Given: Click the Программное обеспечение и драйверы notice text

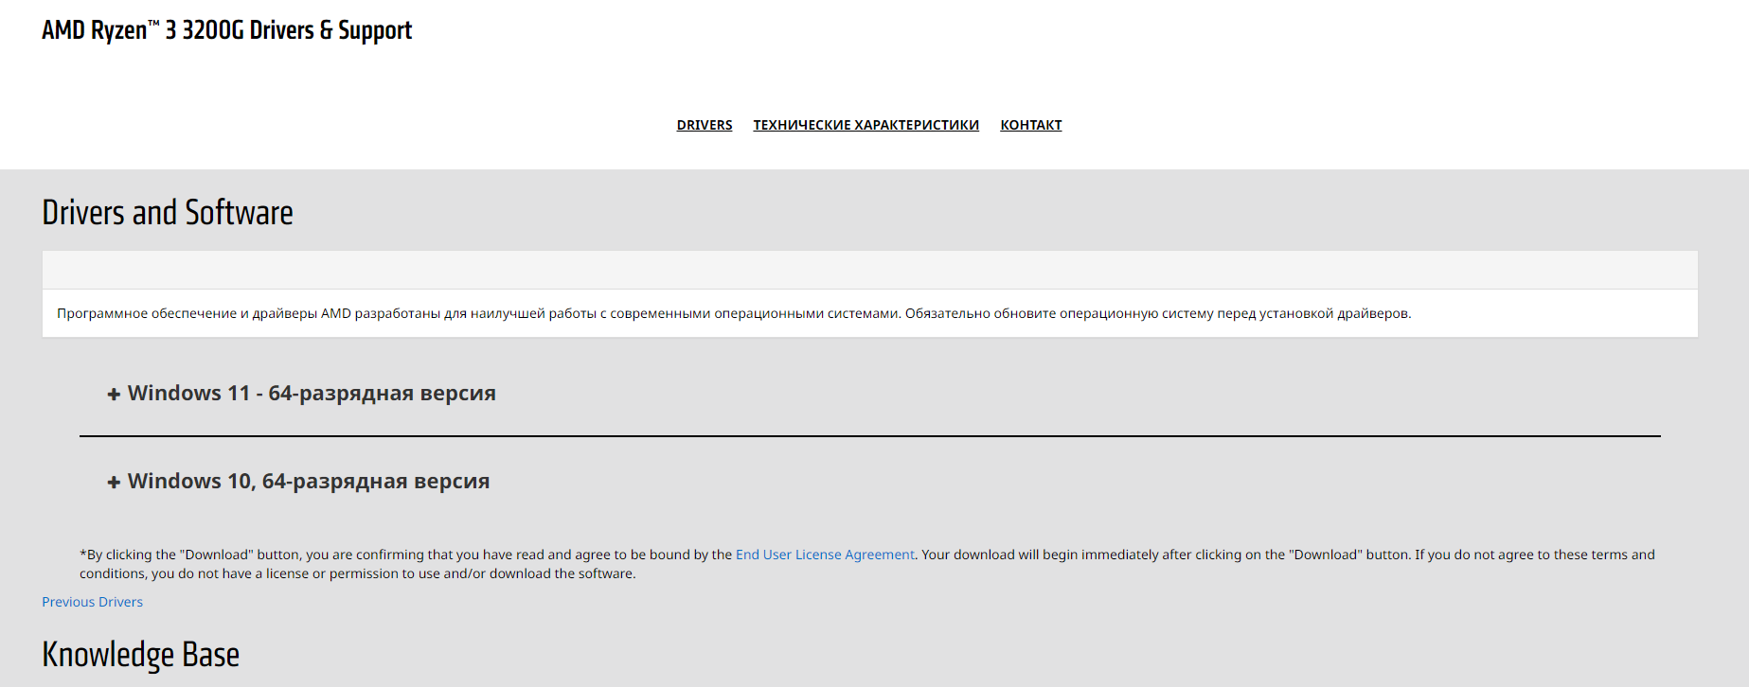Looking at the screenshot, I should coord(734,313).
